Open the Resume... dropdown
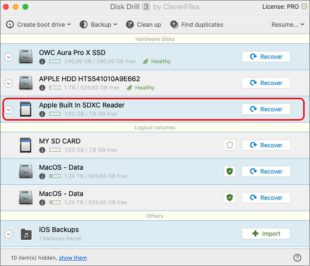The width and height of the screenshot is (310, 266). (x=288, y=25)
